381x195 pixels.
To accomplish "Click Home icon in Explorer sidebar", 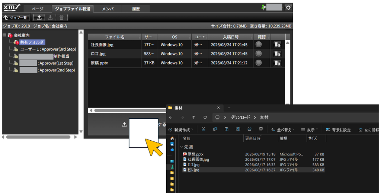I will 172,138.
